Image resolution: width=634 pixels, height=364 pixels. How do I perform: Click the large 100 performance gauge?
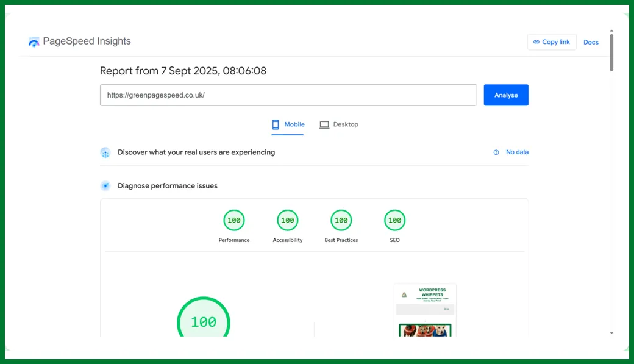tap(204, 321)
